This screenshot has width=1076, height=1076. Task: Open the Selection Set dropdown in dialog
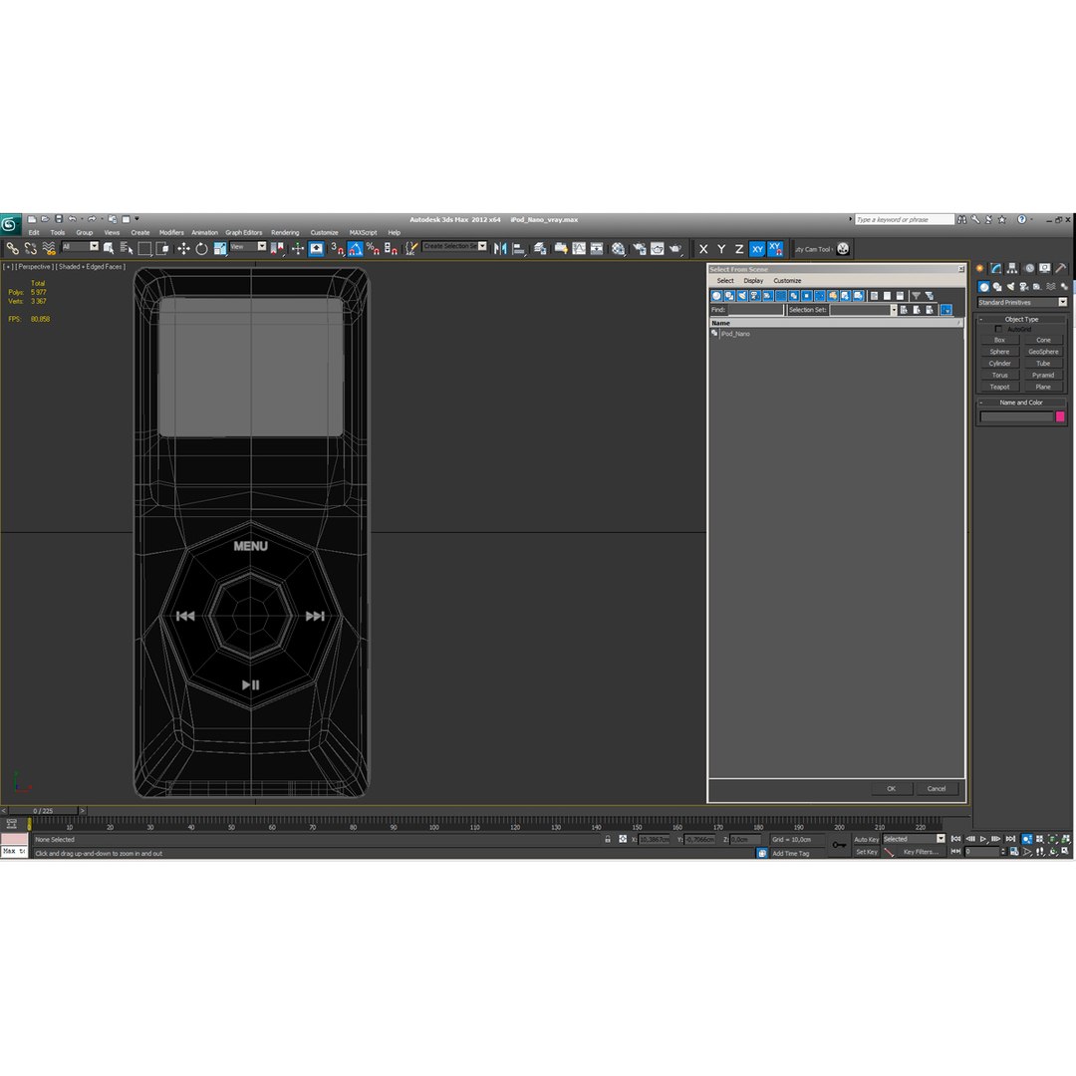click(x=894, y=310)
